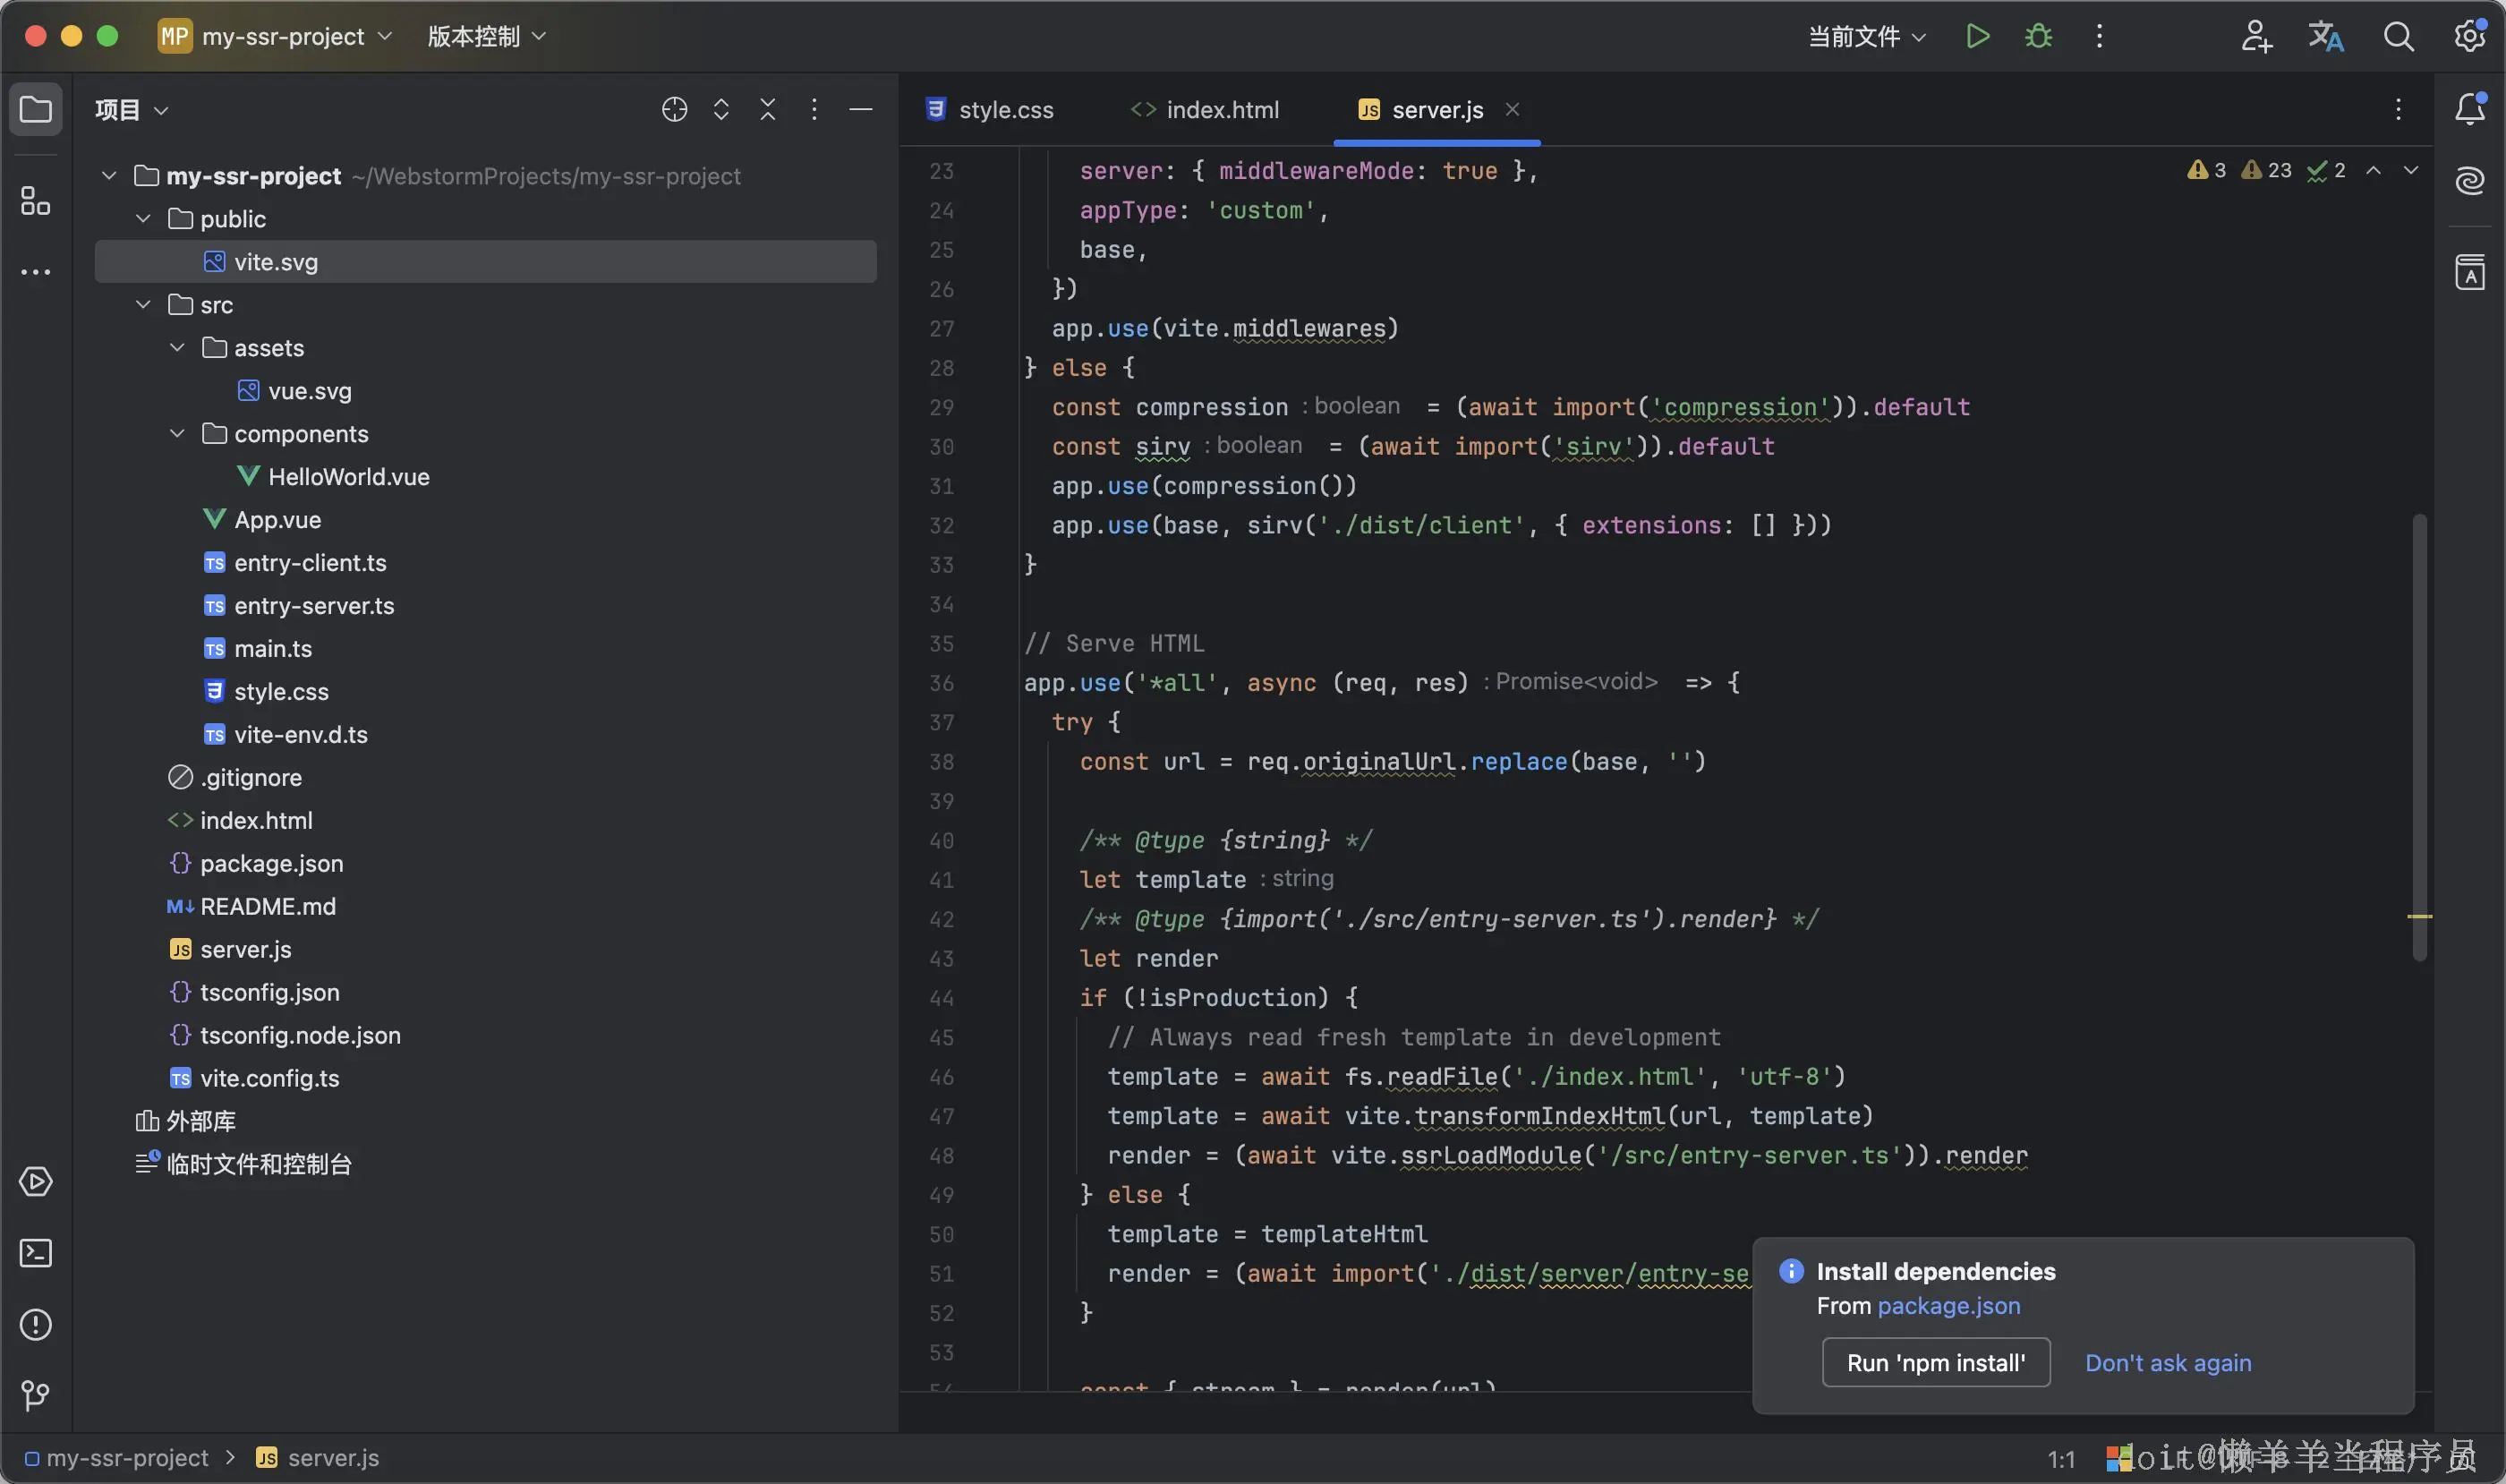Viewport: 2506px width, 1484px height.
Task: Click the Don't ask again link
Action: [2167, 1363]
